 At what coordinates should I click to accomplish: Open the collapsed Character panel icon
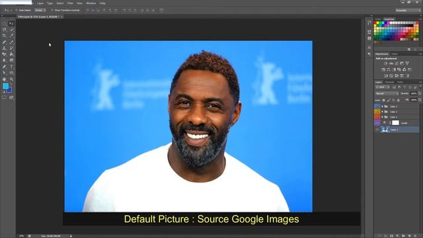(369, 48)
